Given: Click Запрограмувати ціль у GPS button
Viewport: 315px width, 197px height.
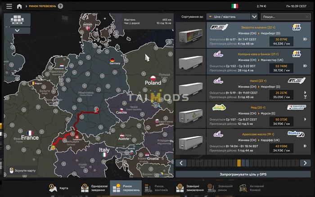Looking at the screenshot, I should [x=243, y=175].
